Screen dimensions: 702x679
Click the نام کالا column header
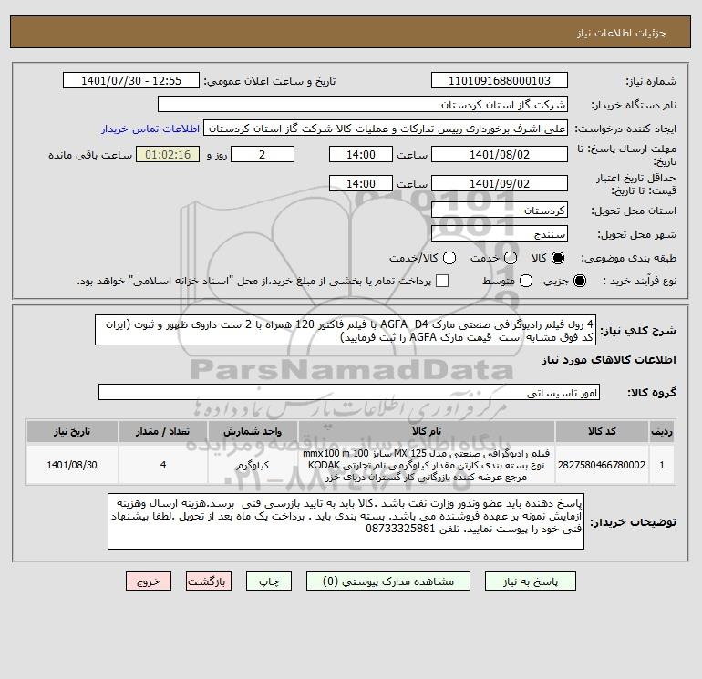coord(427,431)
